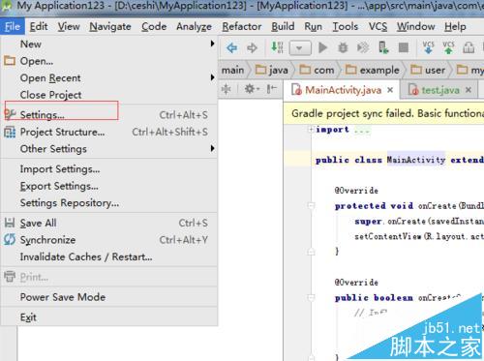Click the Stop square icon
Image resolution: width=484 pixels, height=361 pixels.
point(404,47)
